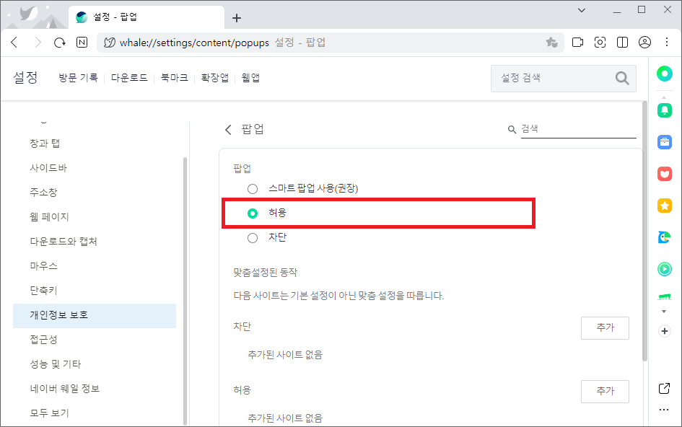Switch to the 북마크 settings tab
The image size is (682, 427).
[175, 77]
